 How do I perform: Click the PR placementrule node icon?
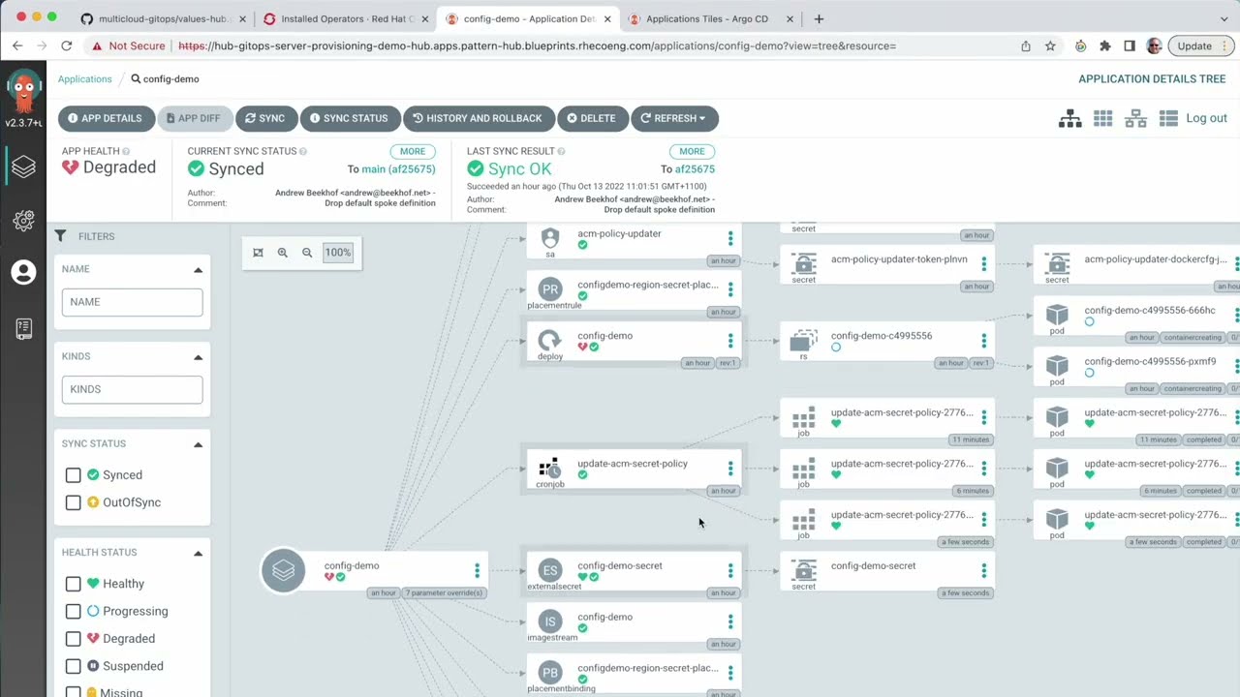point(549,289)
